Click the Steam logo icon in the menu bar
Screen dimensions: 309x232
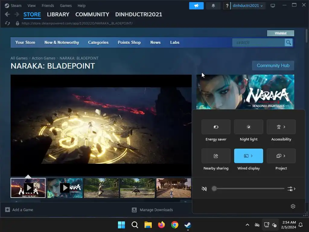pyautogui.click(x=7, y=5)
